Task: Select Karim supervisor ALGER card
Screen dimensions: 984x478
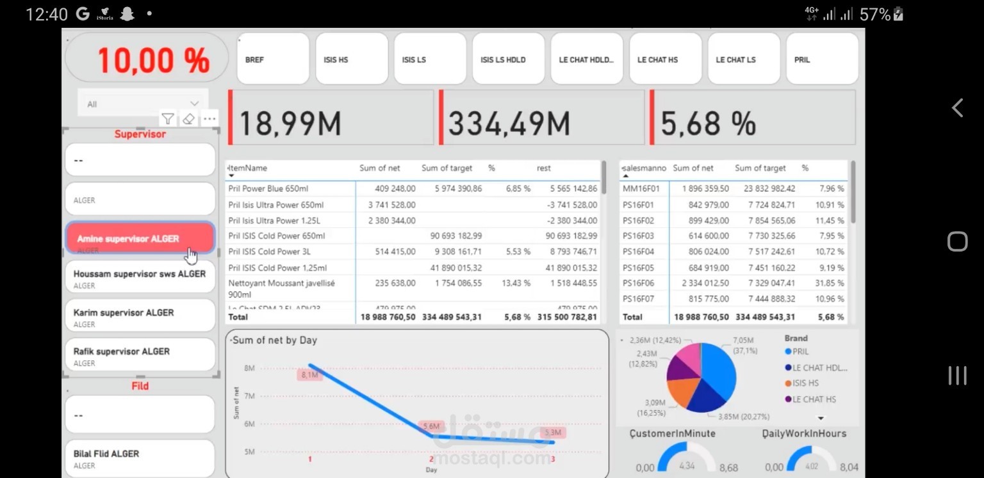Action: (140, 315)
